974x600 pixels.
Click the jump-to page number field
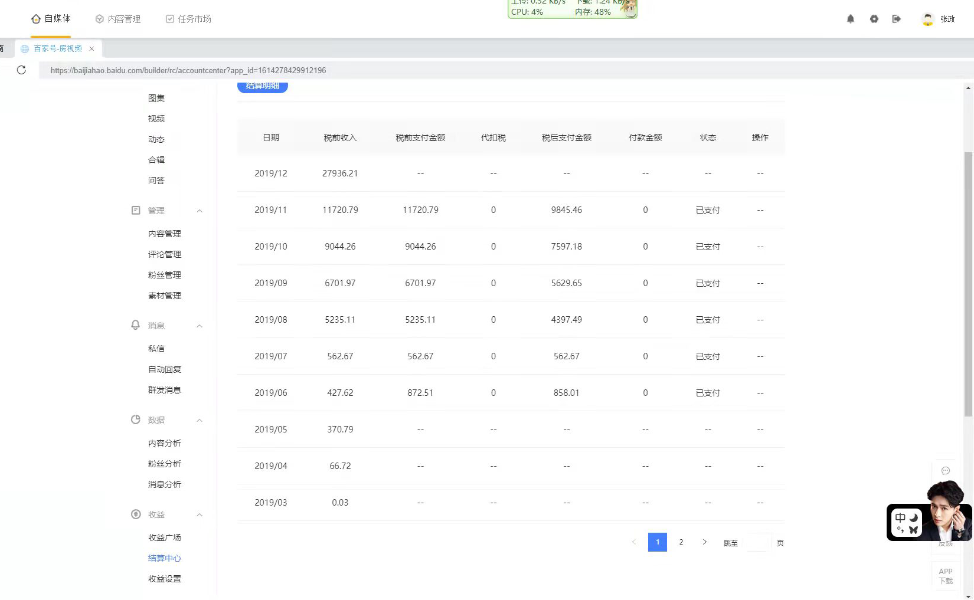point(758,542)
